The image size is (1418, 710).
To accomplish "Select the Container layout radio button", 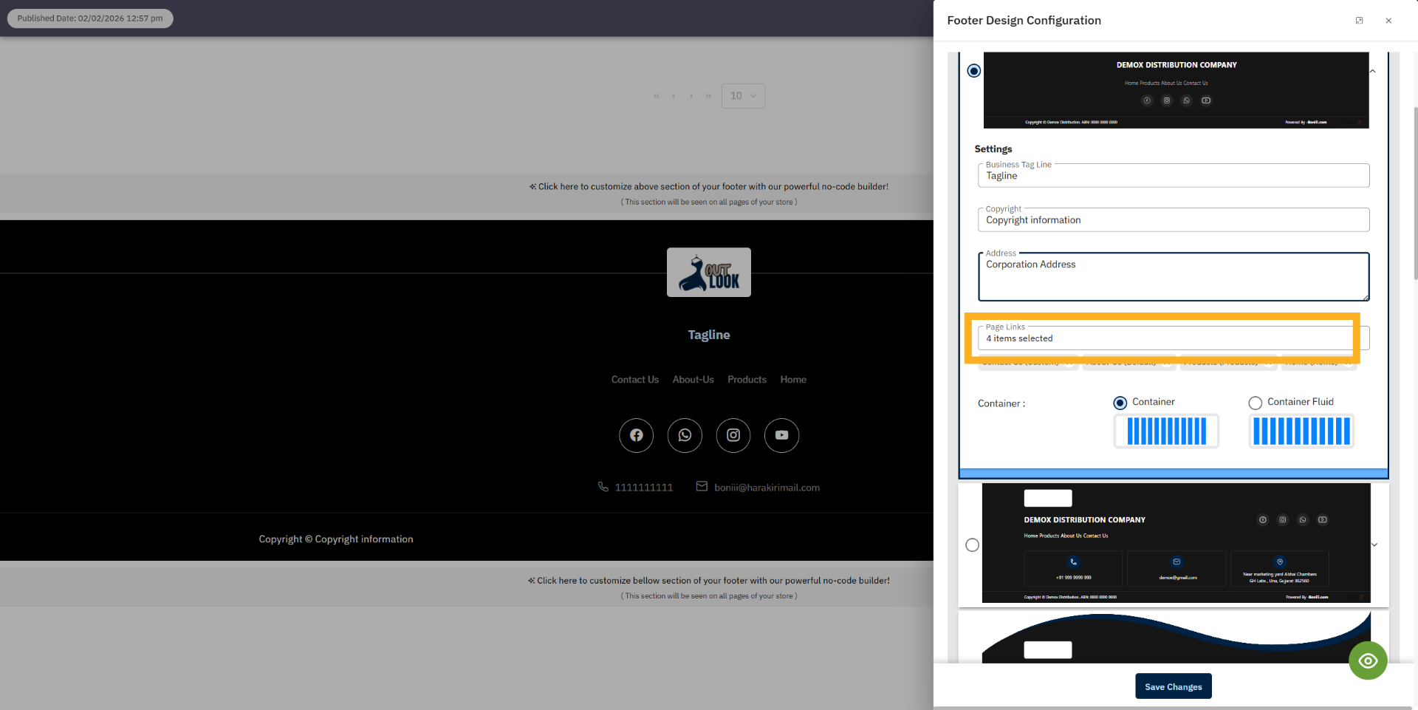I will [x=1120, y=403].
